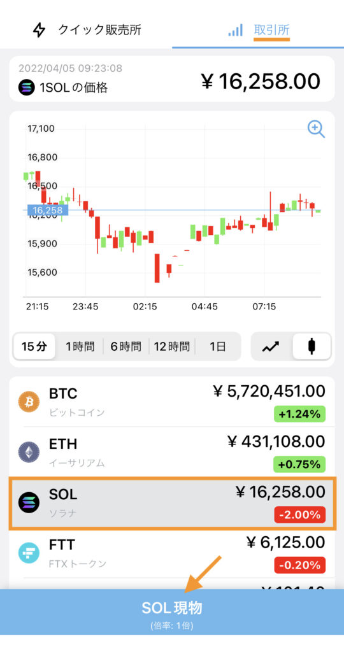The width and height of the screenshot is (344, 652).
Task: Tap the FTT token icon
Action: click(x=29, y=553)
